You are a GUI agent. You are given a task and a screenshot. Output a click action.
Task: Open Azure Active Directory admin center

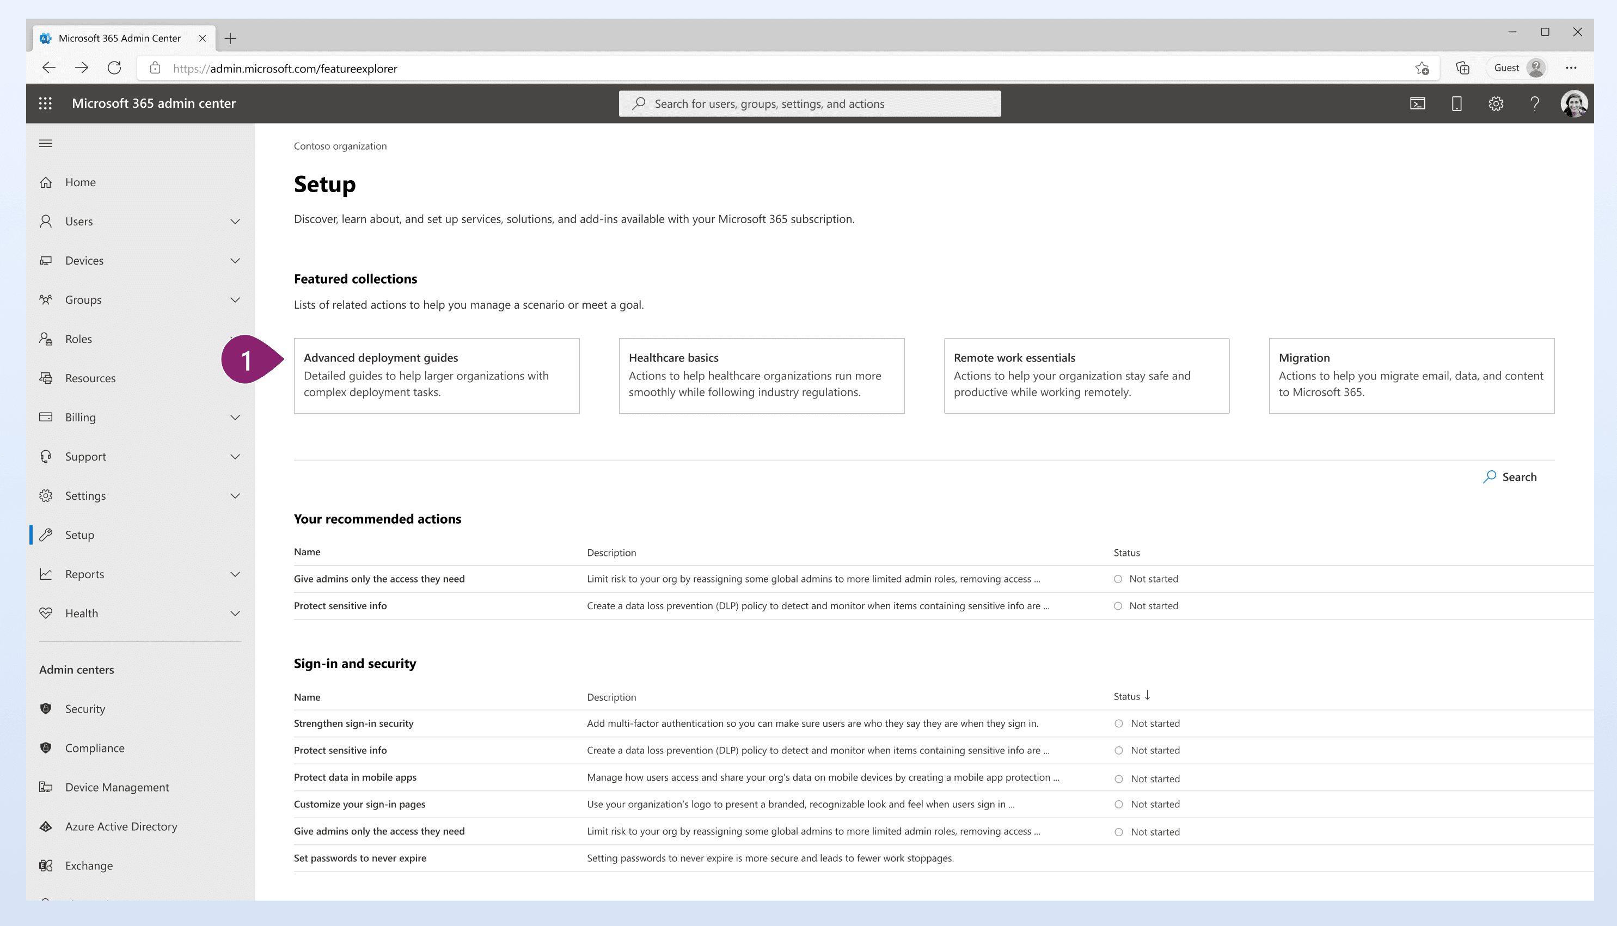[x=121, y=826]
